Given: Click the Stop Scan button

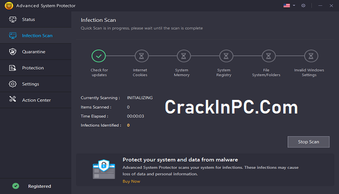Looking at the screenshot, I should (308, 142).
